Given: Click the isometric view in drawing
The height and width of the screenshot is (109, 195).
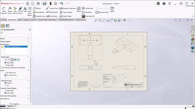Looking at the screenshot, I should click(x=125, y=45).
